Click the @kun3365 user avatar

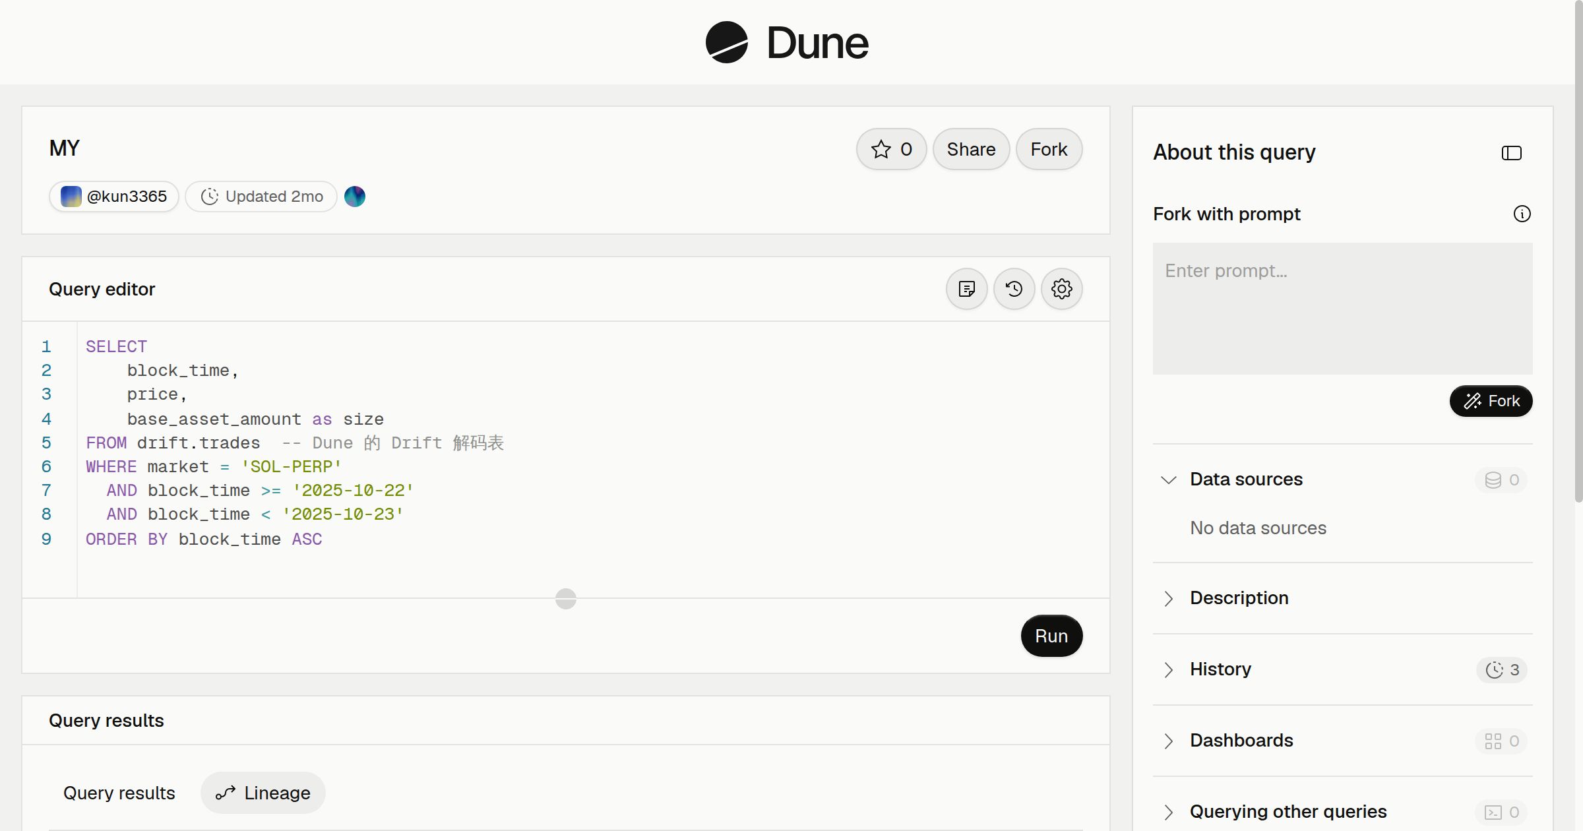pyautogui.click(x=71, y=197)
